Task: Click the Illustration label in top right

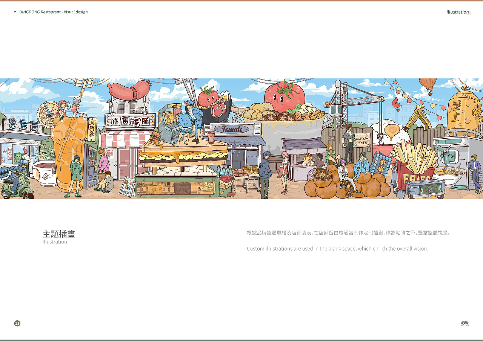Action: [457, 12]
